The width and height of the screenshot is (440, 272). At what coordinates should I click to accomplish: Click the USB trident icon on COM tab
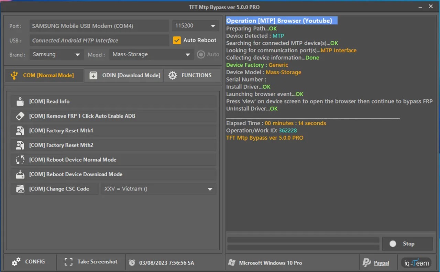point(14,75)
